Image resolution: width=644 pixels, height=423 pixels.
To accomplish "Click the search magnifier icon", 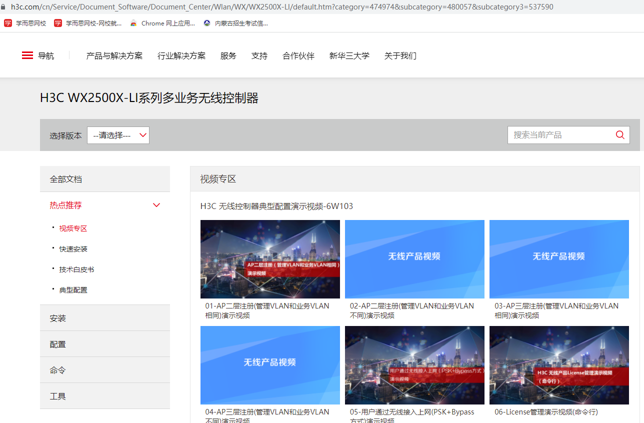I will coord(620,135).
